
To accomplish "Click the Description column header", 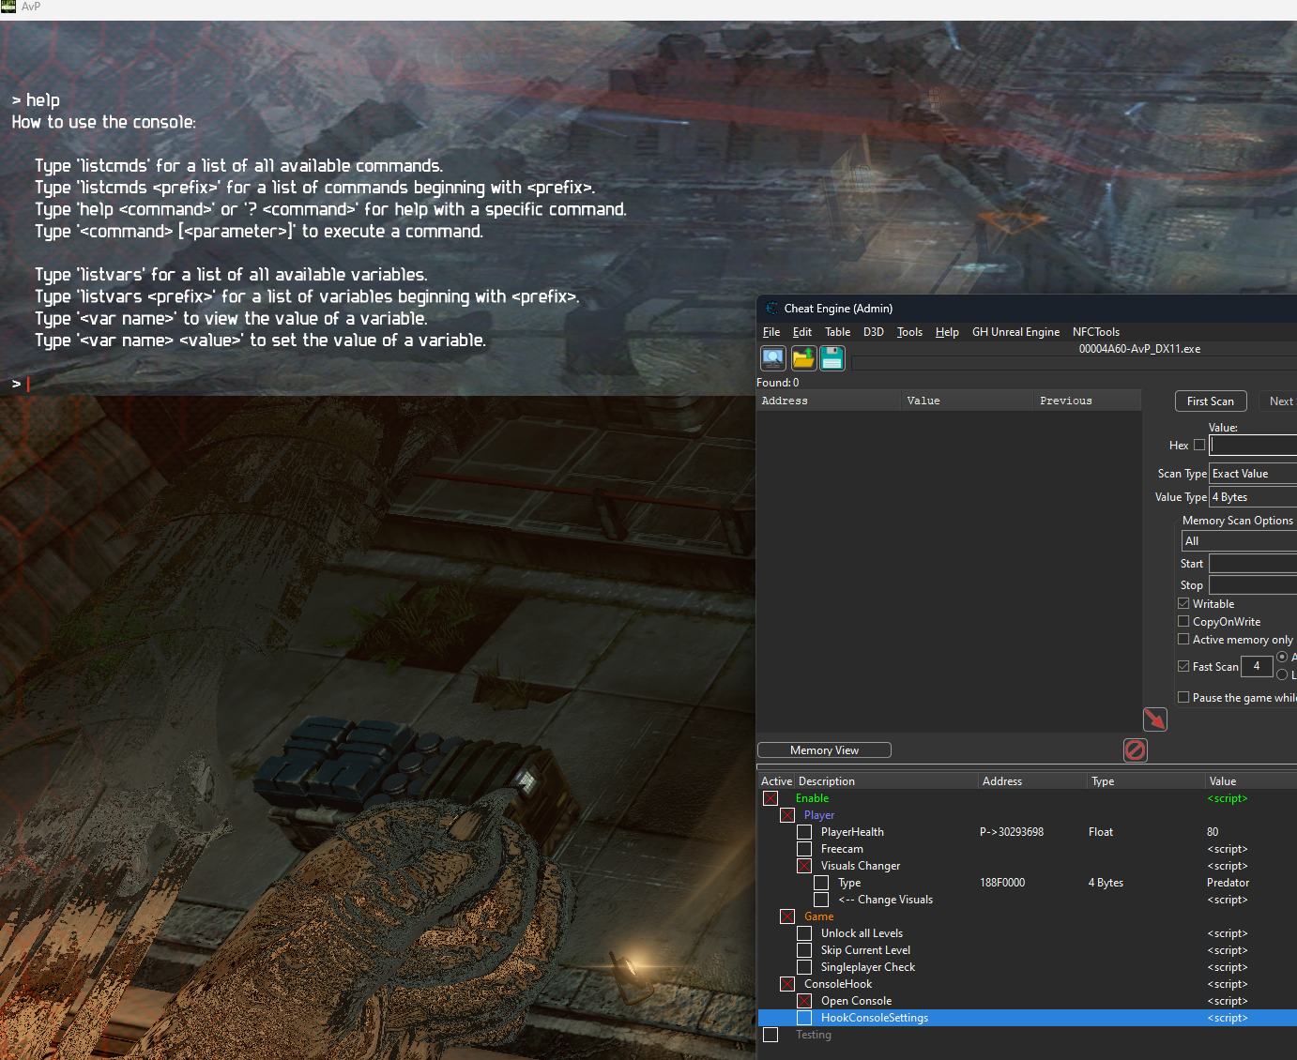I will pyautogui.click(x=887, y=781).
